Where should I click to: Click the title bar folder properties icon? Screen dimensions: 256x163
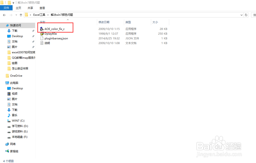tap(9, 3)
